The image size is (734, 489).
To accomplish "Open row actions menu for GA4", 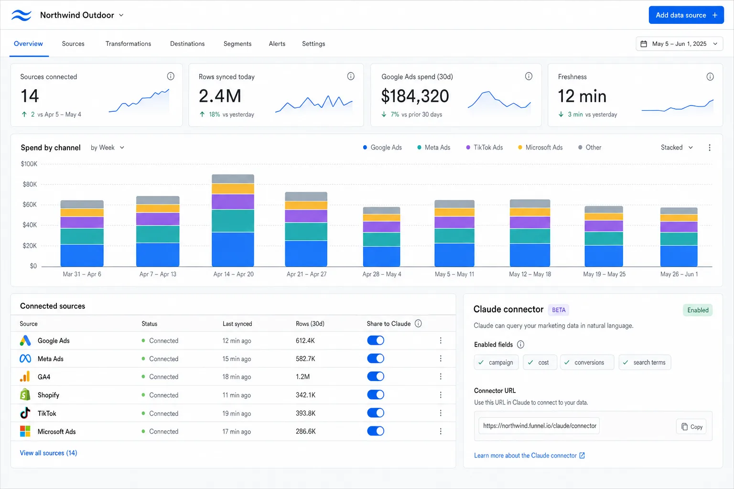I will click(441, 377).
